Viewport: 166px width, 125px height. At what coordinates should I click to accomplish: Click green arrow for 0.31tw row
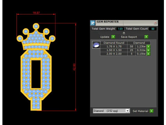pos(148,50)
